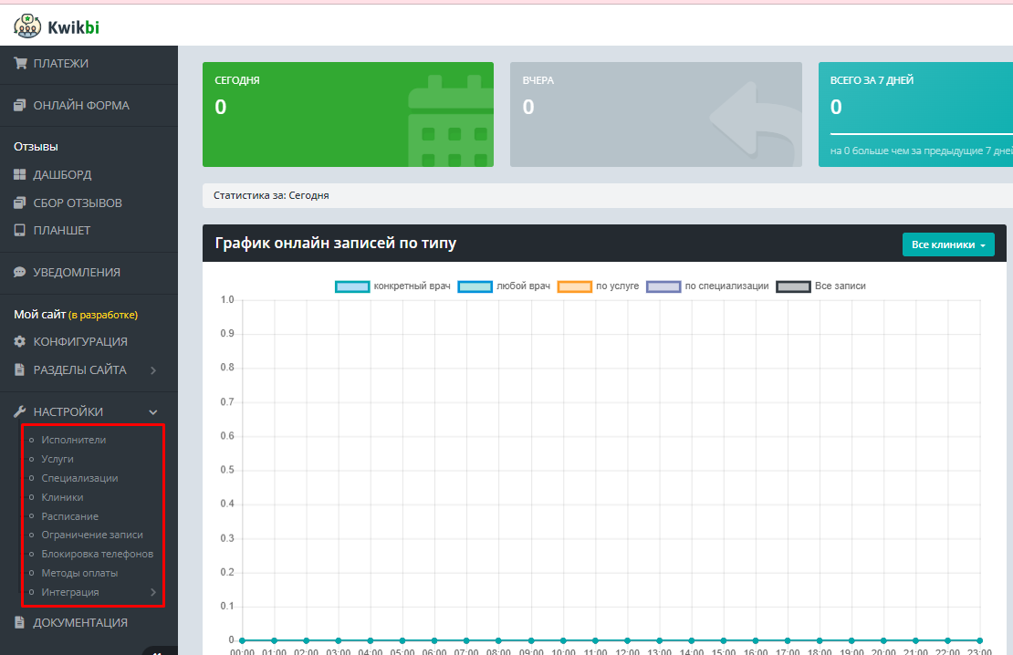Click the Документация file icon
The height and width of the screenshot is (655, 1013).
point(19,623)
